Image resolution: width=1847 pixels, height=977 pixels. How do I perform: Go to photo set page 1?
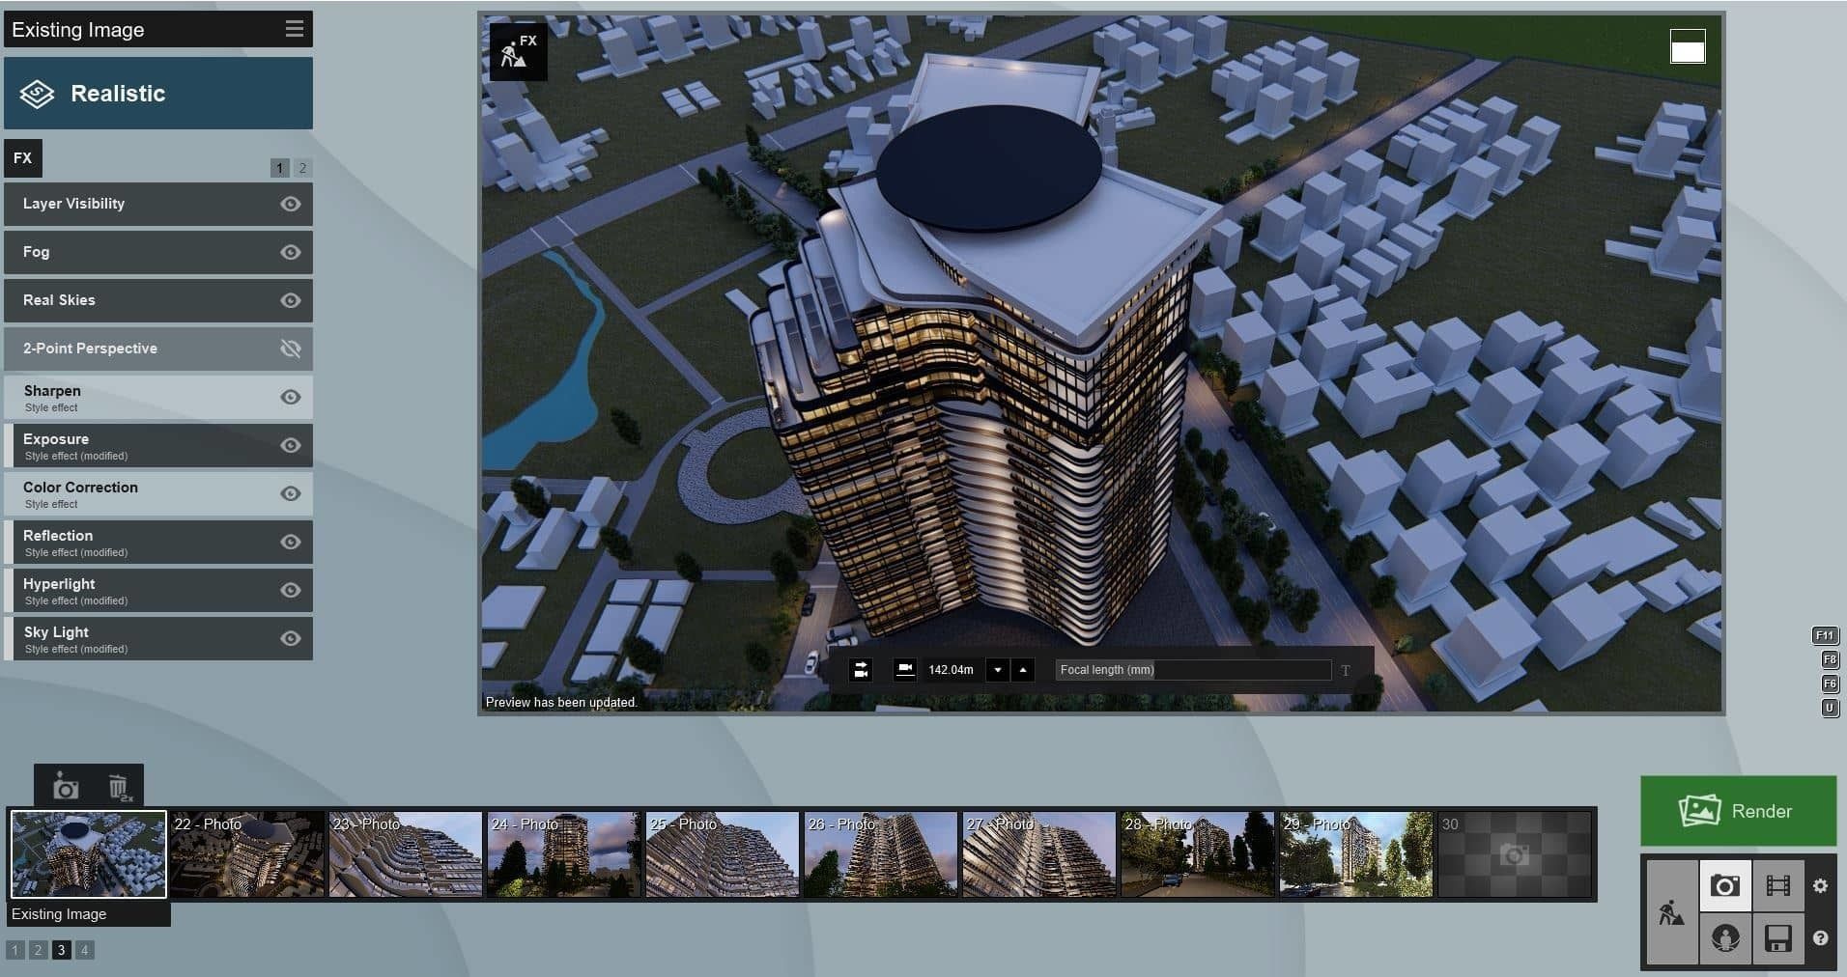tap(14, 950)
